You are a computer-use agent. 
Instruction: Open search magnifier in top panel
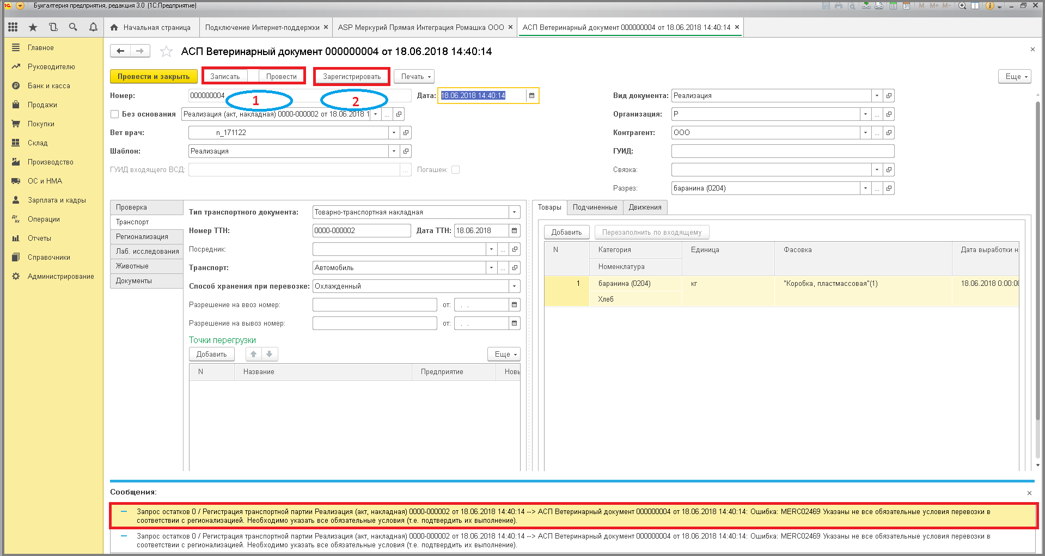point(73,27)
